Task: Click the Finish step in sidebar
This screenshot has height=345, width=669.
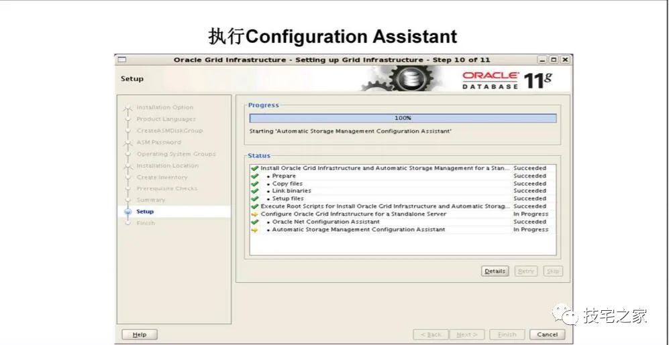Action: 146,223
